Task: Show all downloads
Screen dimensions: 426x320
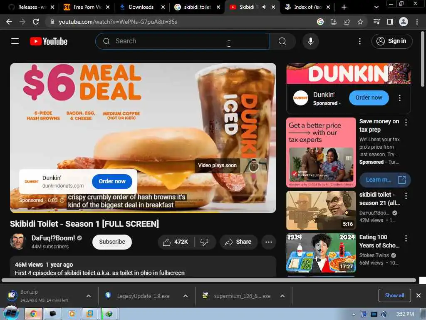Action: 394,295
